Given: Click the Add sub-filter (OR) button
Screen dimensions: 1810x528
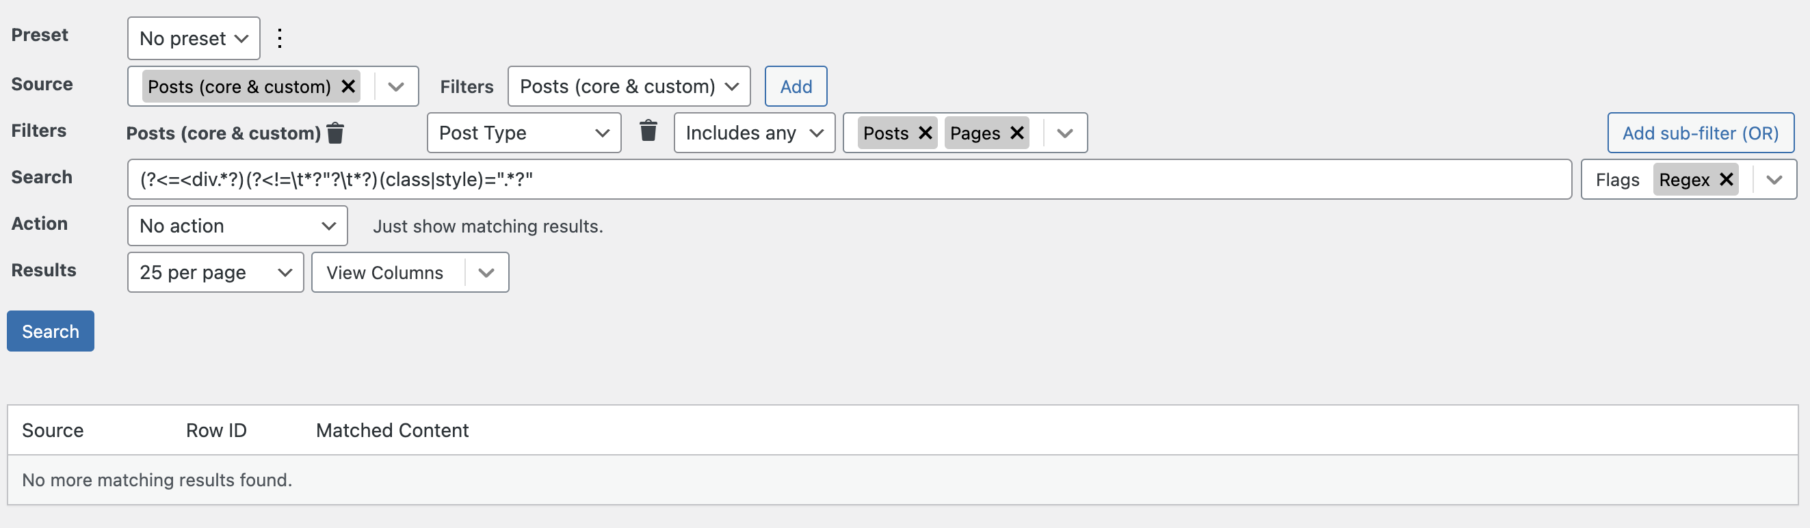Looking at the screenshot, I should point(1701,133).
